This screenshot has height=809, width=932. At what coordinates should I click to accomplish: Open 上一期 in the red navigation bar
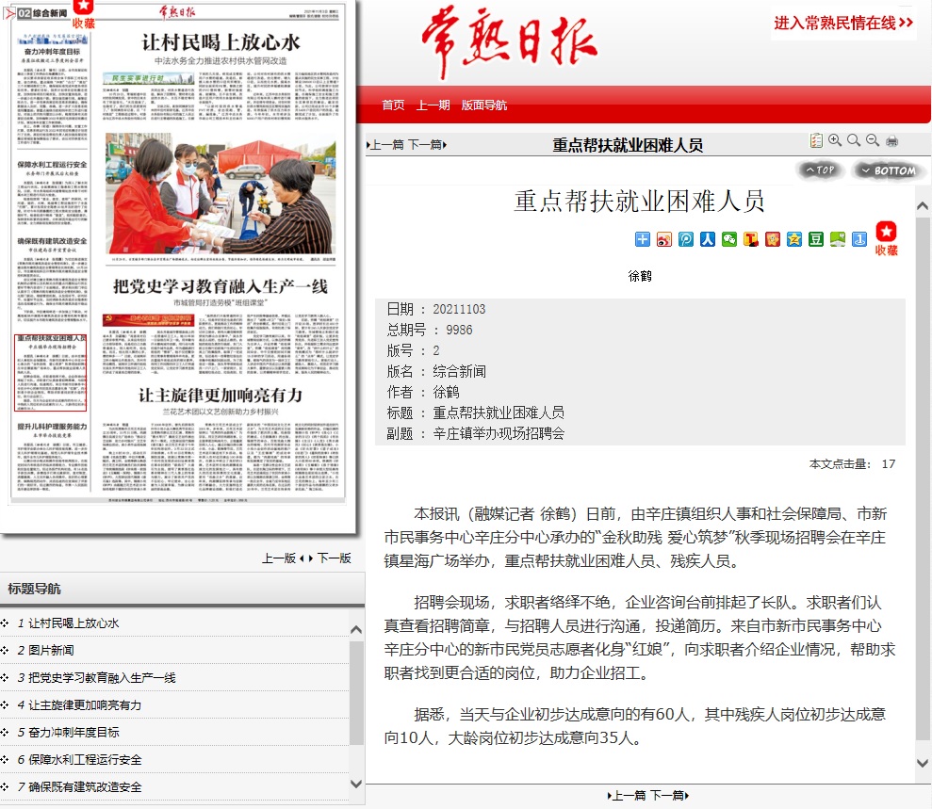[x=433, y=105]
